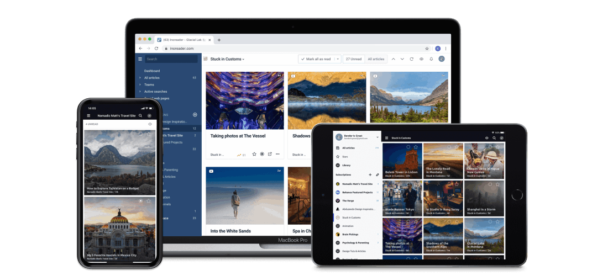Open Dashboard in laptop sidebar
Viewport: 608px width, 276px height.
[x=152, y=71]
